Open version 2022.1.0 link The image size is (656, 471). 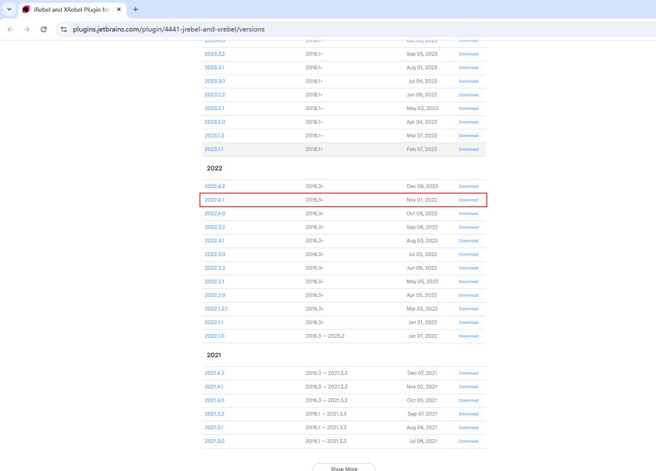(x=215, y=336)
